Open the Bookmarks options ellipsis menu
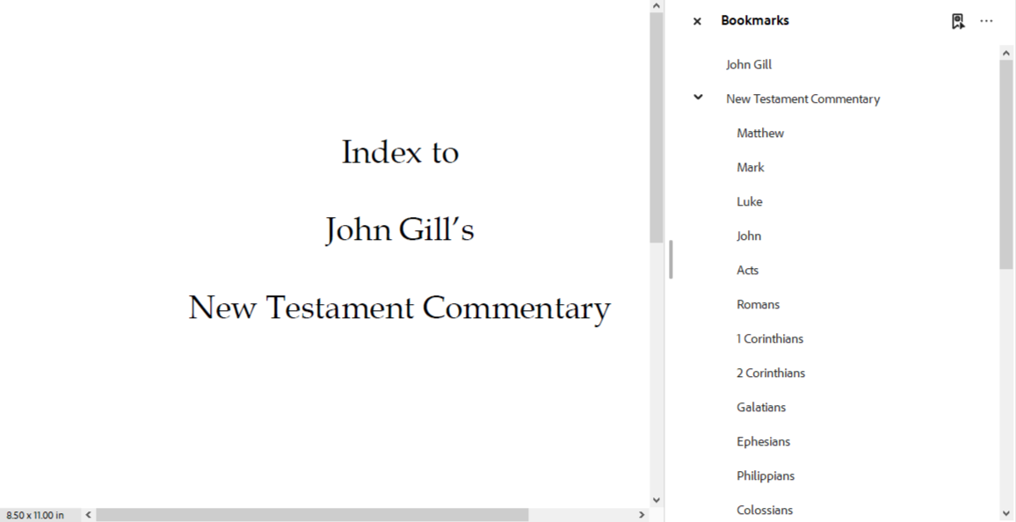The width and height of the screenshot is (1016, 522). pos(986,21)
